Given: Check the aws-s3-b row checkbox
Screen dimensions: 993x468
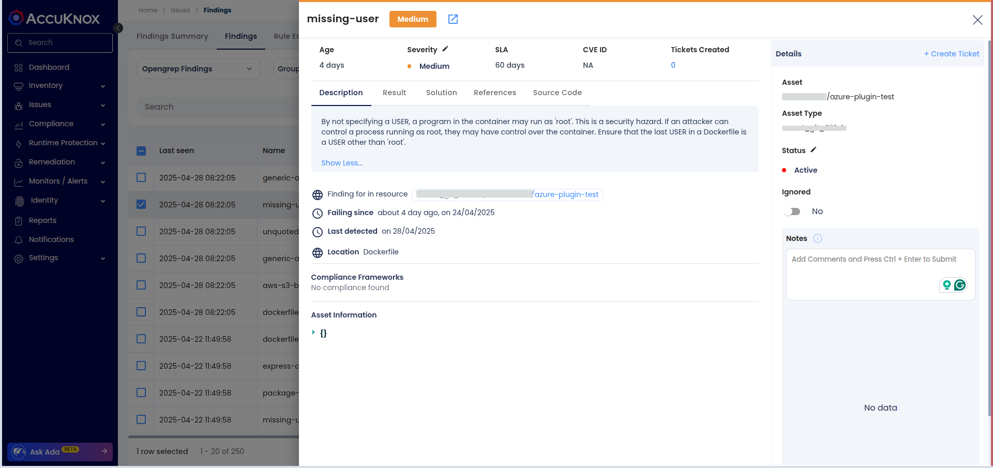Looking at the screenshot, I should click(x=141, y=285).
